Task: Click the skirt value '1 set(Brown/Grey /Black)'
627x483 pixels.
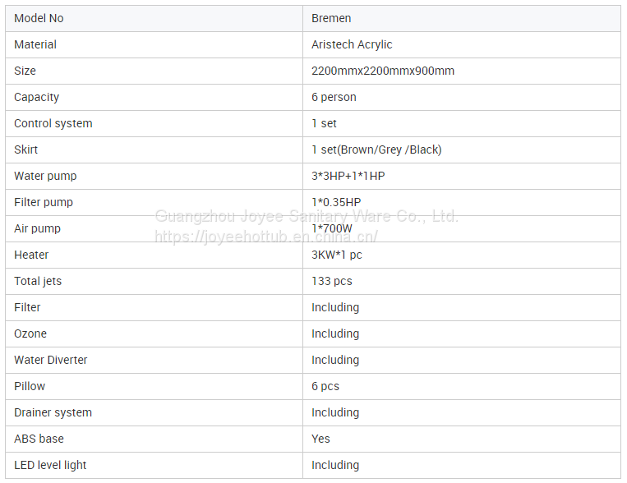Action: (x=376, y=149)
